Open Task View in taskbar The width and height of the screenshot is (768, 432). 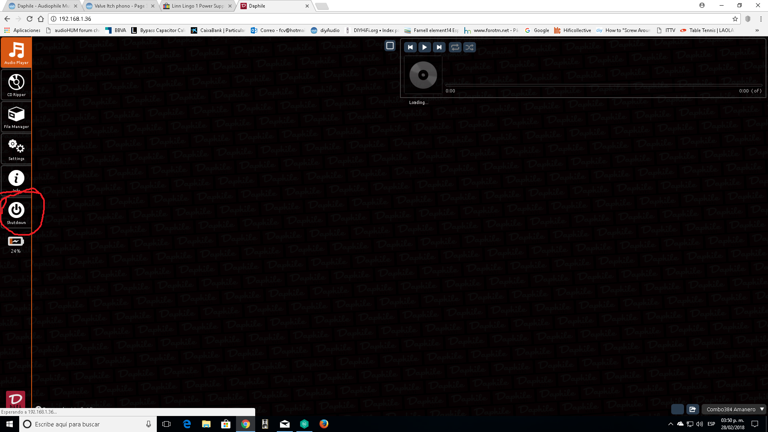[x=166, y=424]
